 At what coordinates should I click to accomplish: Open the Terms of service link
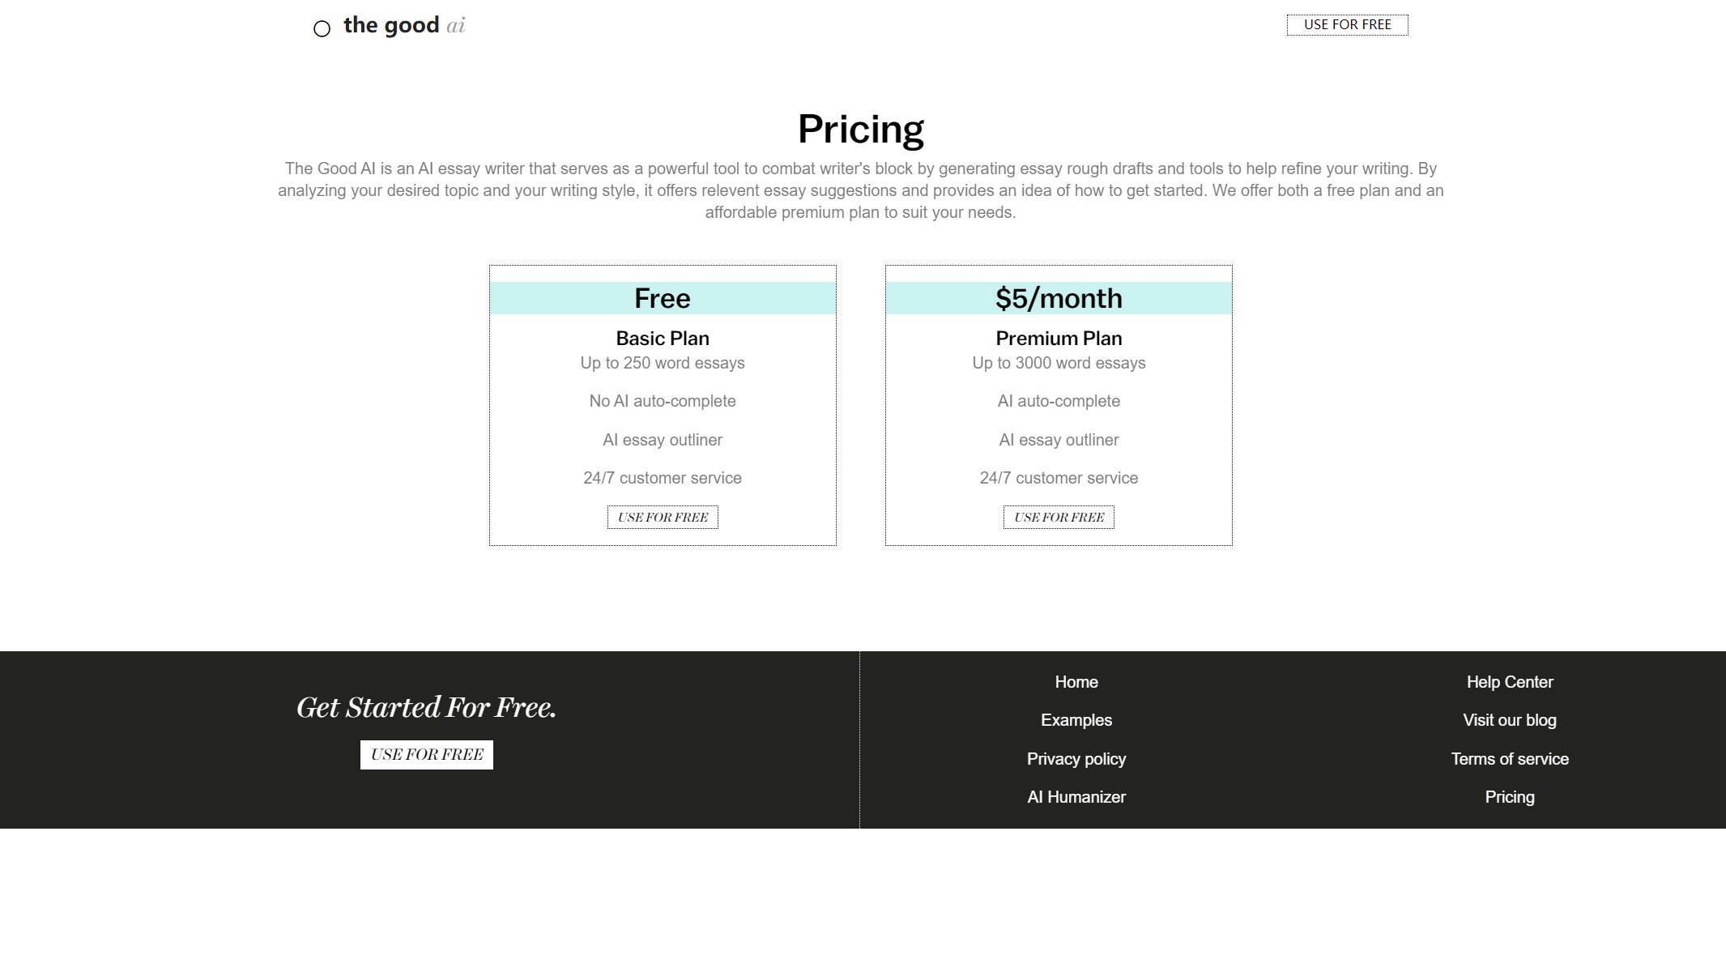1509,759
